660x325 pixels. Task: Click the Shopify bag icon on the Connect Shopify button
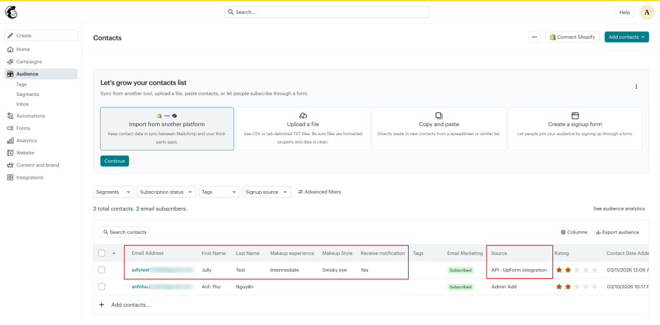552,37
